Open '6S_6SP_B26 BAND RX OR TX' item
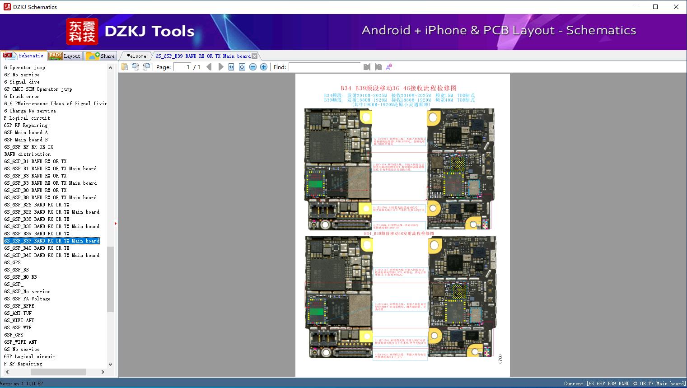687x388 pixels. point(37,205)
